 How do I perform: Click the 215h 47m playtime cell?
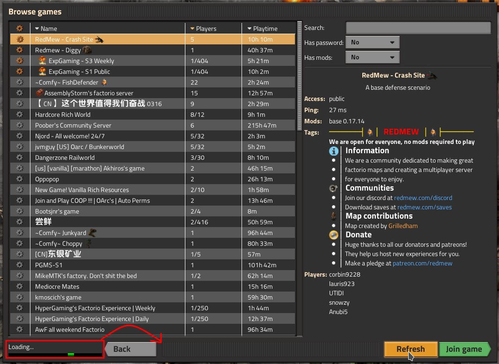click(262, 126)
